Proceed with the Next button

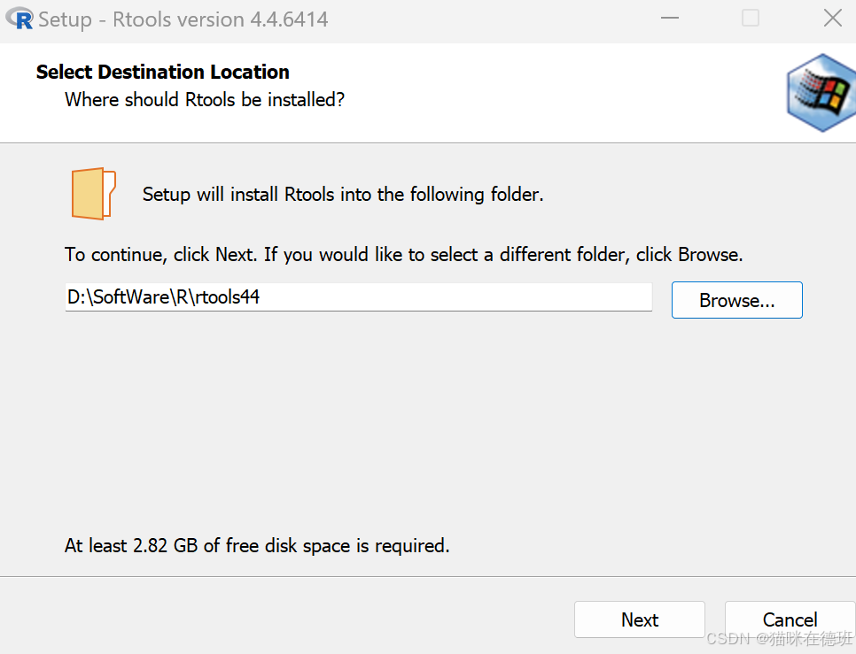click(639, 619)
